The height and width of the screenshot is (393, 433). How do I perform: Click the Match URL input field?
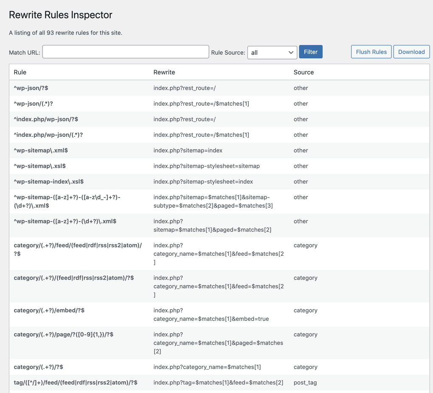click(x=126, y=52)
